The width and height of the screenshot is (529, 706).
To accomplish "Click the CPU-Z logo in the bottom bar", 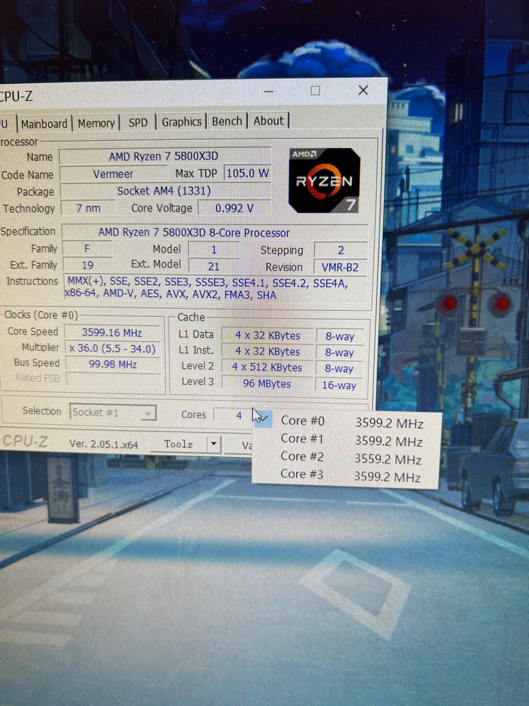I will pyautogui.click(x=25, y=441).
